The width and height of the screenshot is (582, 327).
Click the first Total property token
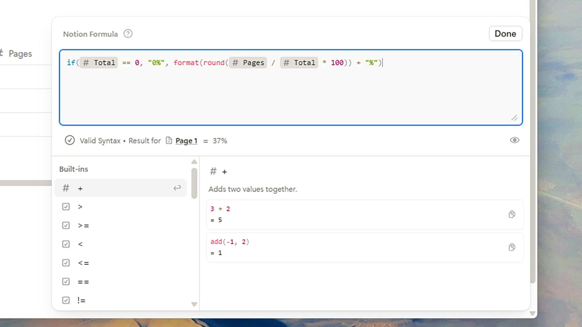[99, 62]
